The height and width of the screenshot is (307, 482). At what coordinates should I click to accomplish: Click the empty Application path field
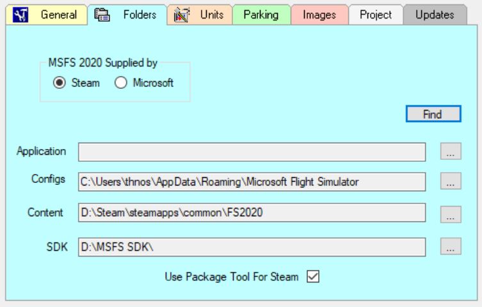252,152
